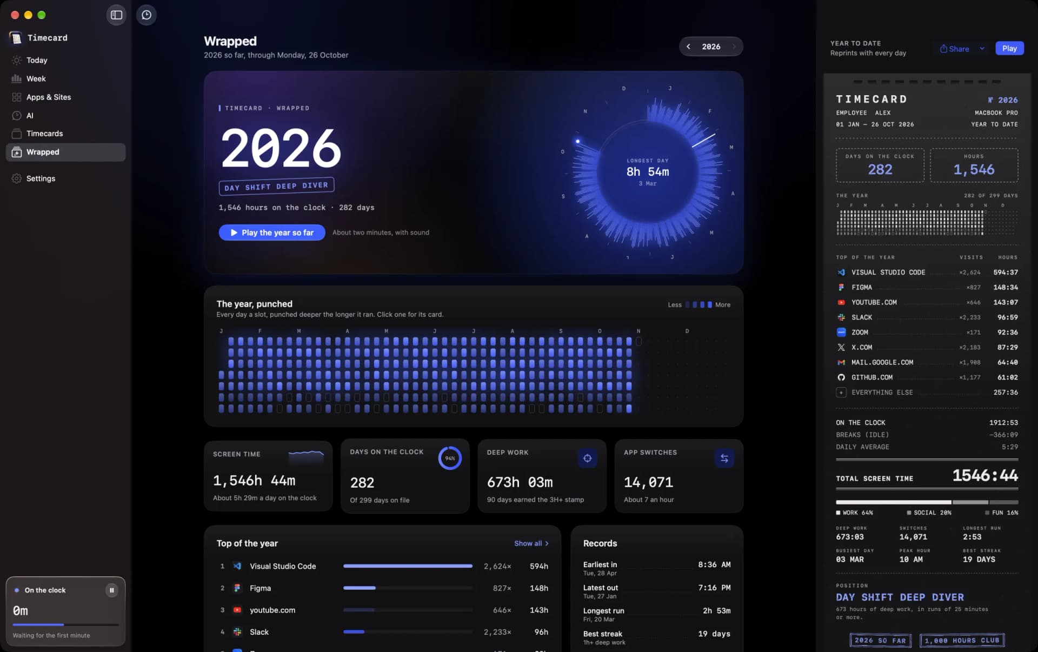1038x652 pixels.
Task: Click the X.com icon in receipt
Action: point(841,348)
